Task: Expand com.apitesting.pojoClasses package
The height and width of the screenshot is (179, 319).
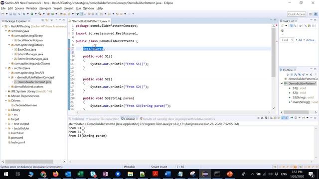Action: pyautogui.click(x=9, y=64)
